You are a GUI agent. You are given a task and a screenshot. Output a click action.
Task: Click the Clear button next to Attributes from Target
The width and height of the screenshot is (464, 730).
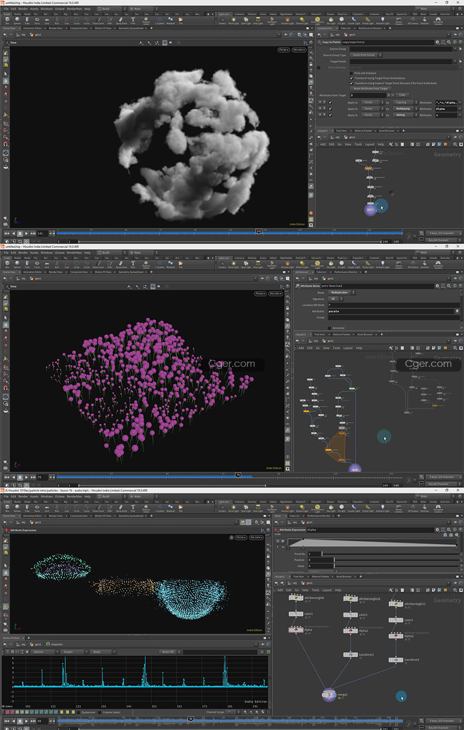(x=402, y=95)
